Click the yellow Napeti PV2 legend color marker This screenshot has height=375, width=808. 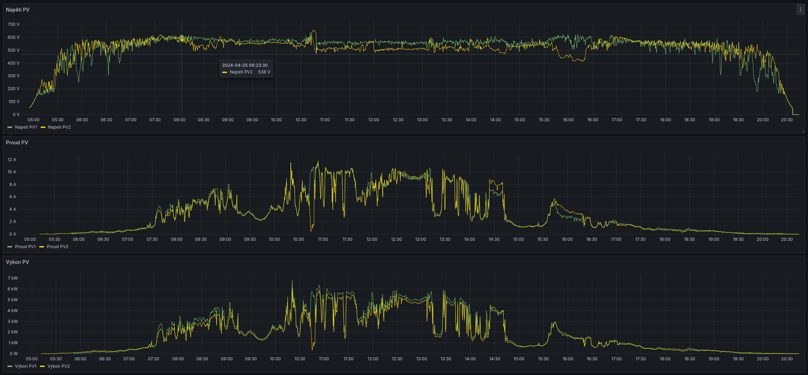tap(43, 127)
